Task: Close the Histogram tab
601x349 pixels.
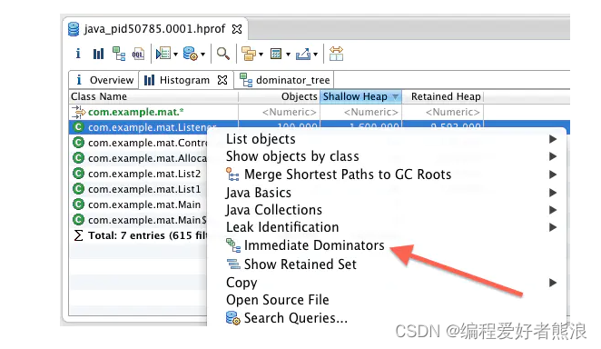Action: pyautogui.click(x=222, y=80)
